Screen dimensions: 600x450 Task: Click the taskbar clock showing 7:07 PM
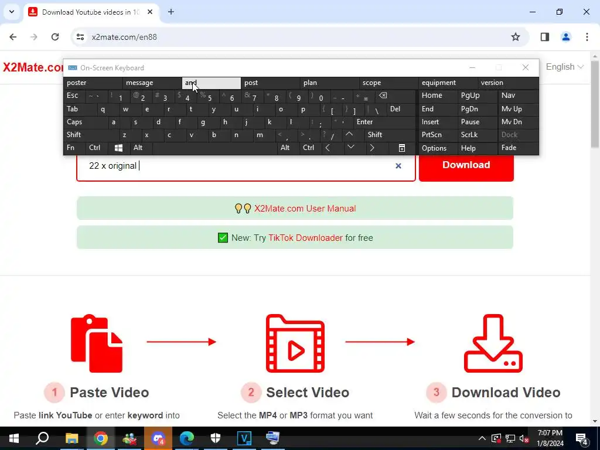550,438
